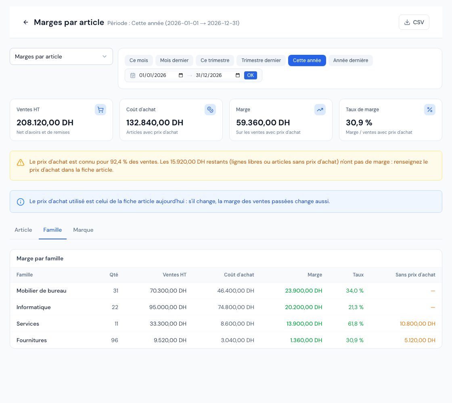452x403 pixels.
Task: Click the Qté column header
Action: pos(114,275)
